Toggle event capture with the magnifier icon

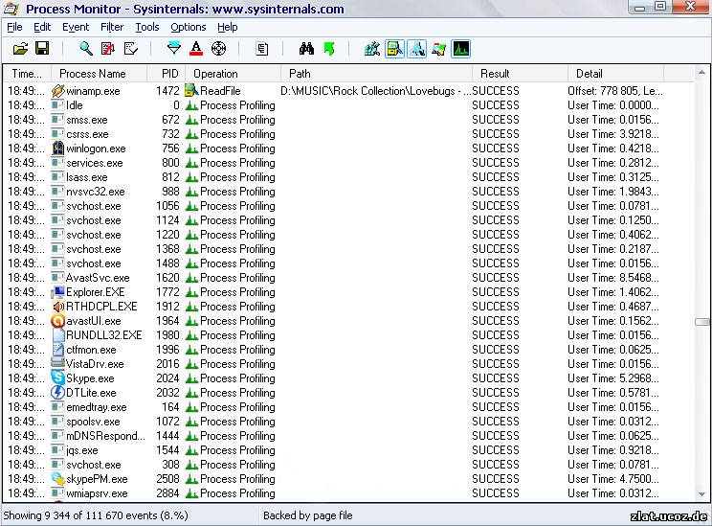(x=86, y=48)
